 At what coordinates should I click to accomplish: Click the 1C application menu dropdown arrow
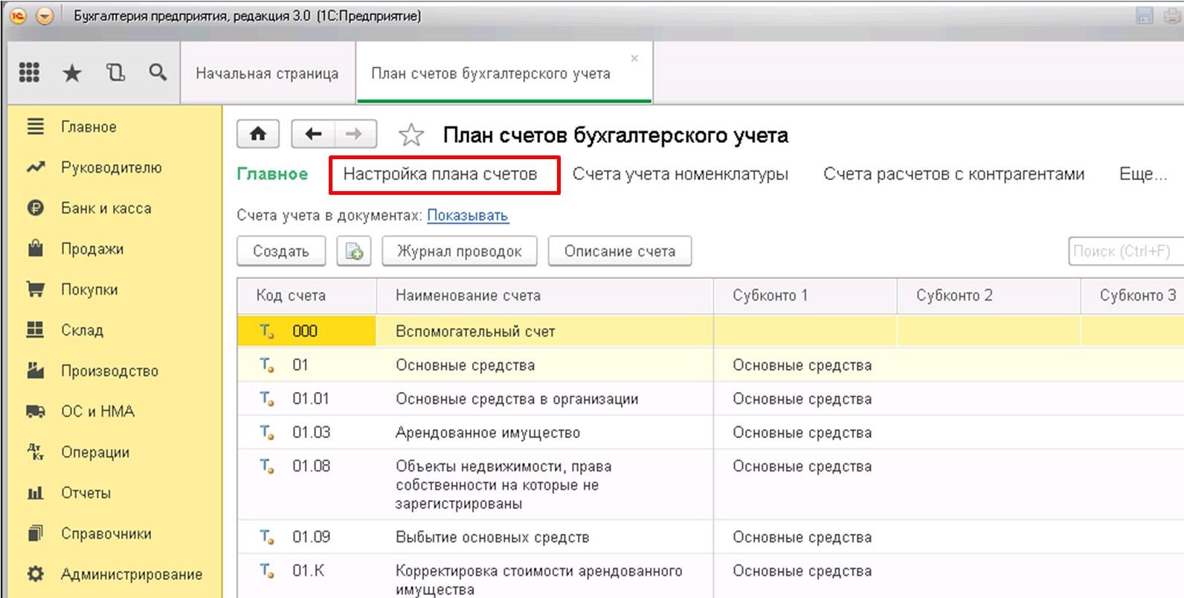[45, 16]
